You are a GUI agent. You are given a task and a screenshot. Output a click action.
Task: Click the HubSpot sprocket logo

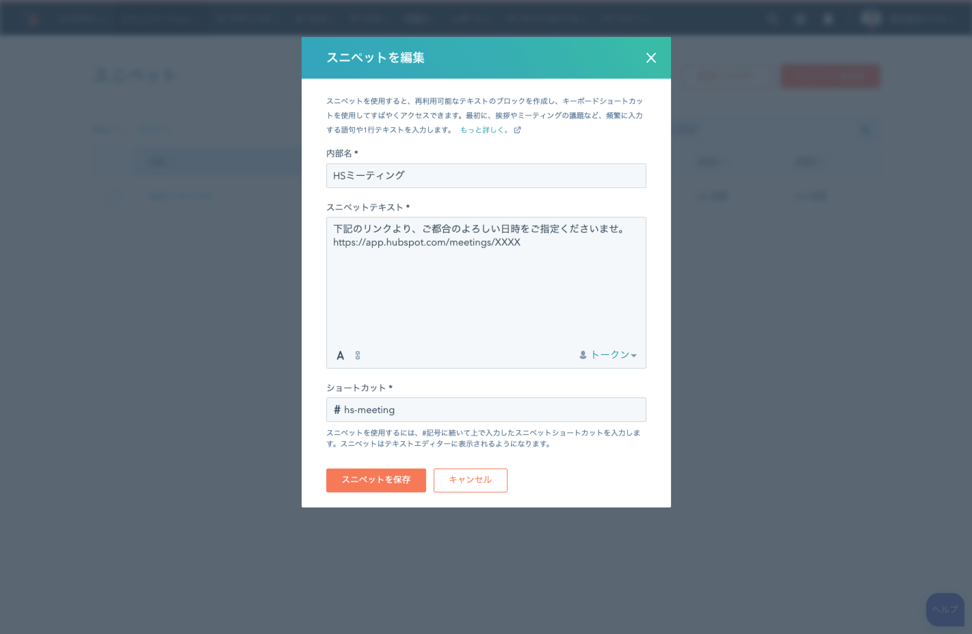[x=31, y=18]
